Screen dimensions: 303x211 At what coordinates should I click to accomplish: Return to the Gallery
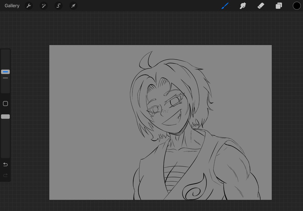[x=12, y=6]
